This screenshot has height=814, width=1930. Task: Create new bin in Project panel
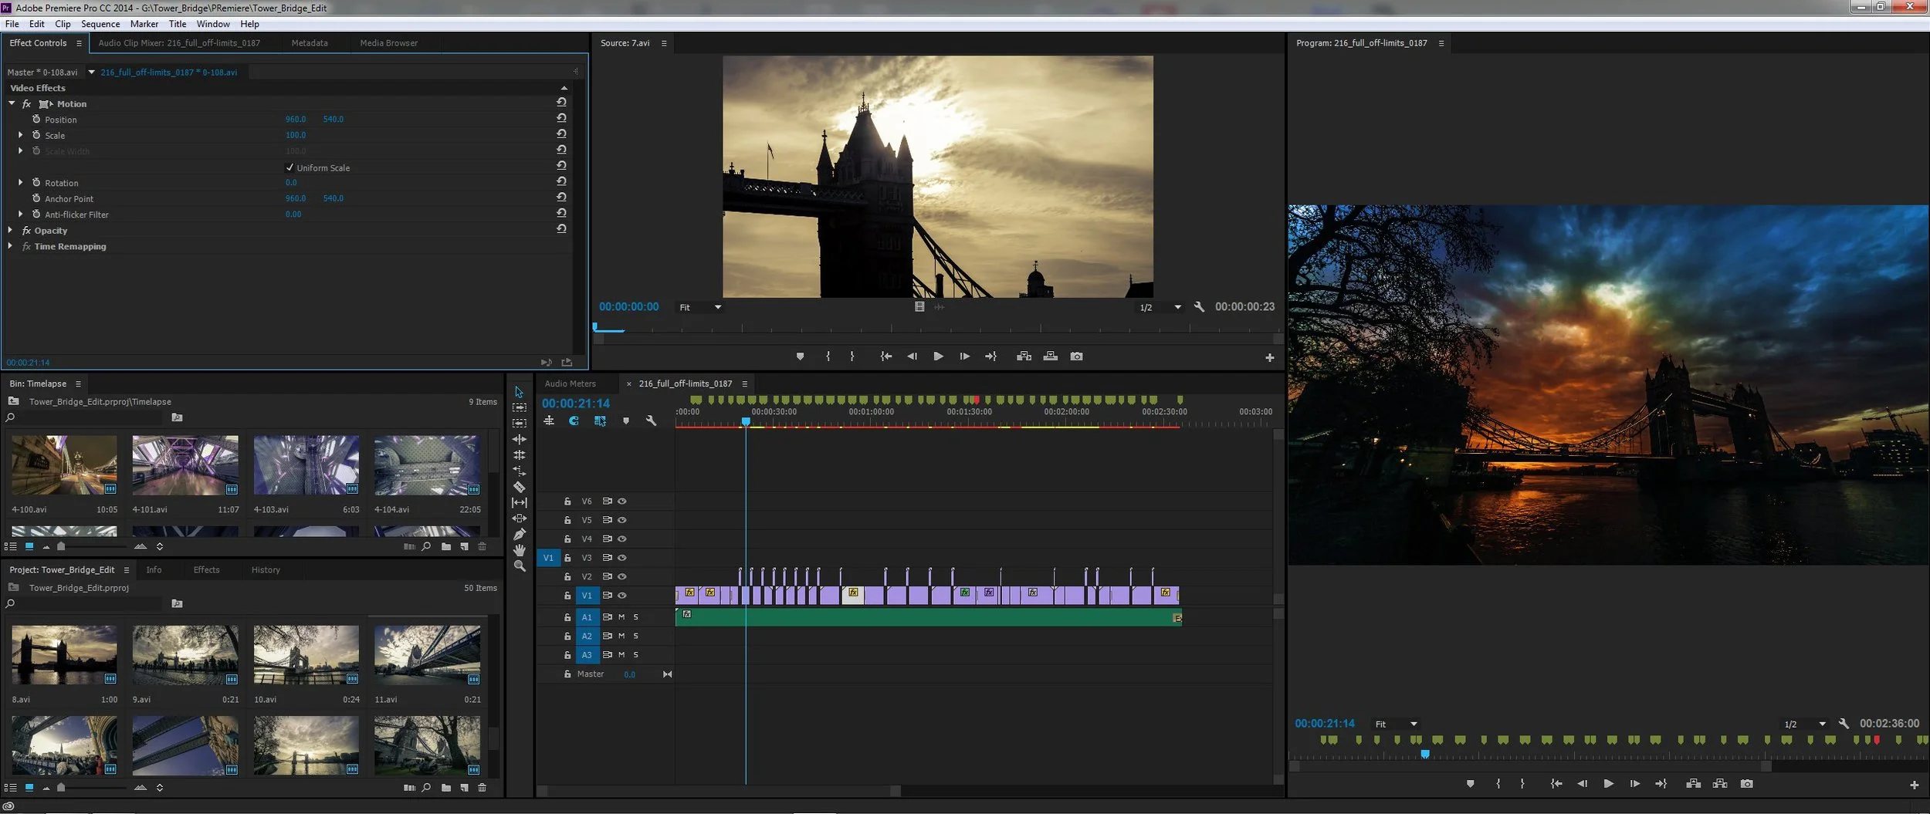pos(446,788)
